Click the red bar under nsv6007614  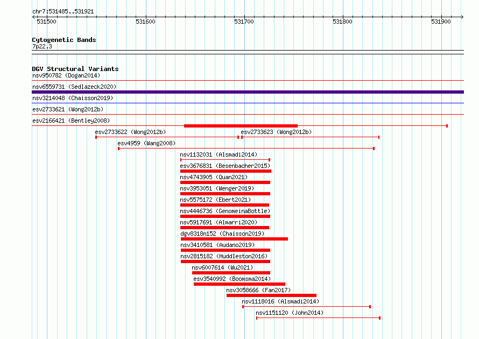(231, 273)
